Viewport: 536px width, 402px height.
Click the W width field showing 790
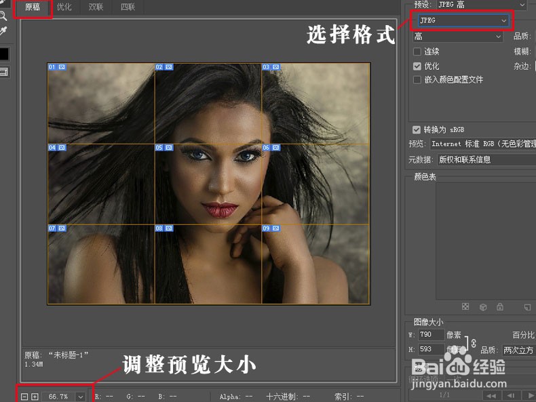coord(431,334)
